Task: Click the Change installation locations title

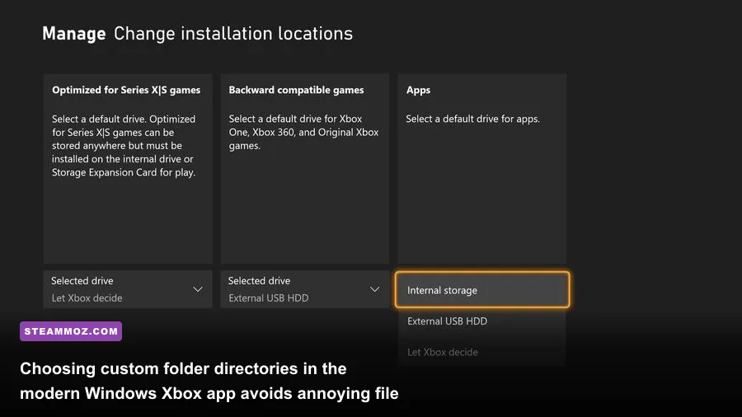Action: [233, 34]
